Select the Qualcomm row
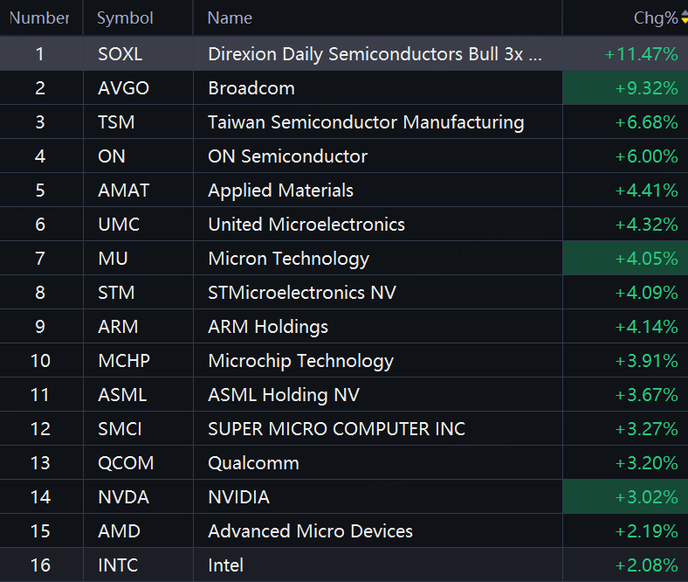The image size is (688, 582). [x=344, y=463]
